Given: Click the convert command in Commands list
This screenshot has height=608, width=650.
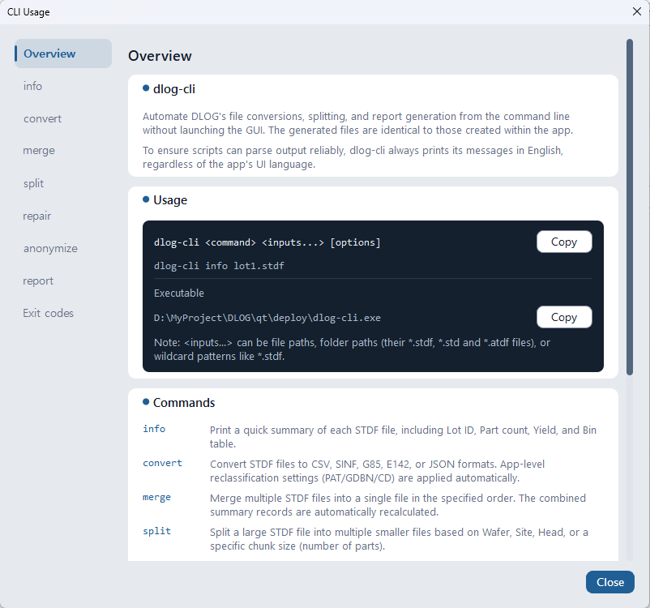Looking at the screenshot, I should [162, 463].
